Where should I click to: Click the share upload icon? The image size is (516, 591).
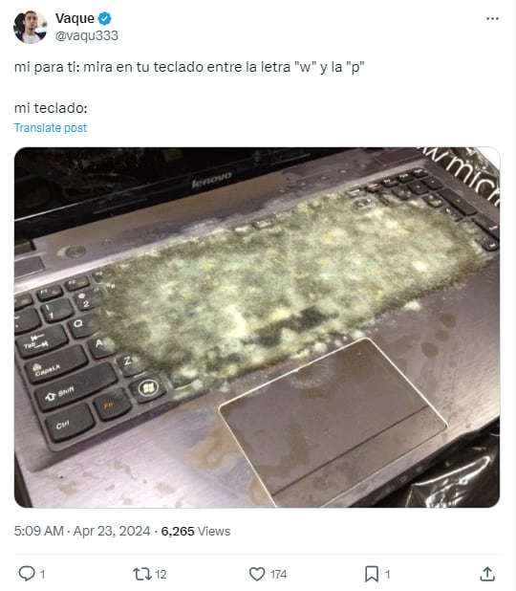487,574
